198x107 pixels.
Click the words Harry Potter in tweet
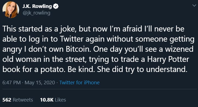coord(168,59)
